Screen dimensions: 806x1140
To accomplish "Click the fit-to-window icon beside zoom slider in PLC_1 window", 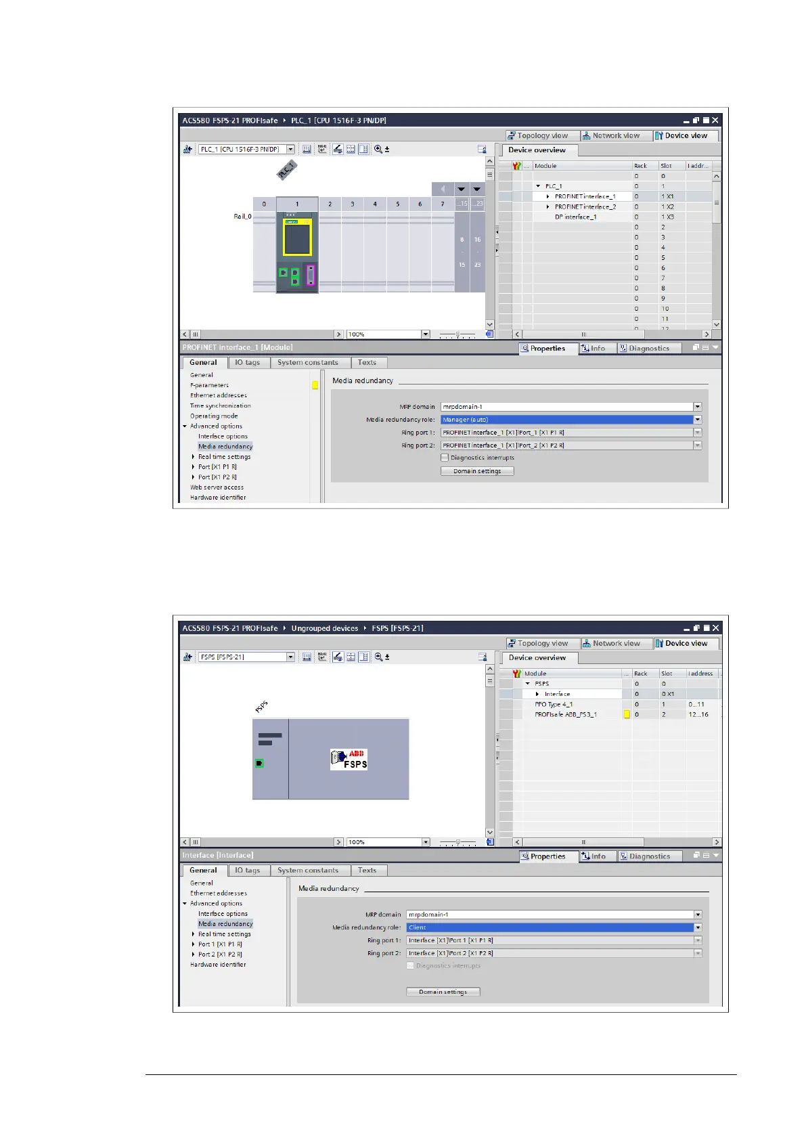I will (x=489, y=334).
